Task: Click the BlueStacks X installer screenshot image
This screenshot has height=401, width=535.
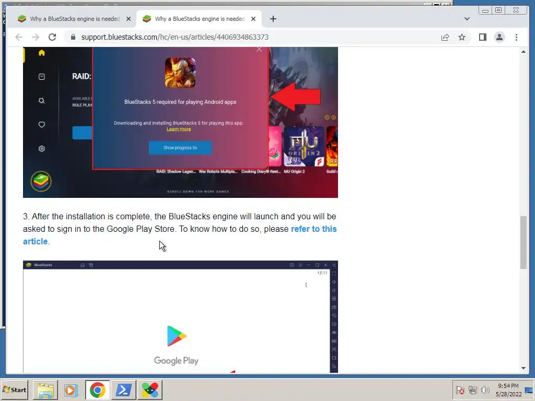Action: pyautogui.click(x=180, y=122)
